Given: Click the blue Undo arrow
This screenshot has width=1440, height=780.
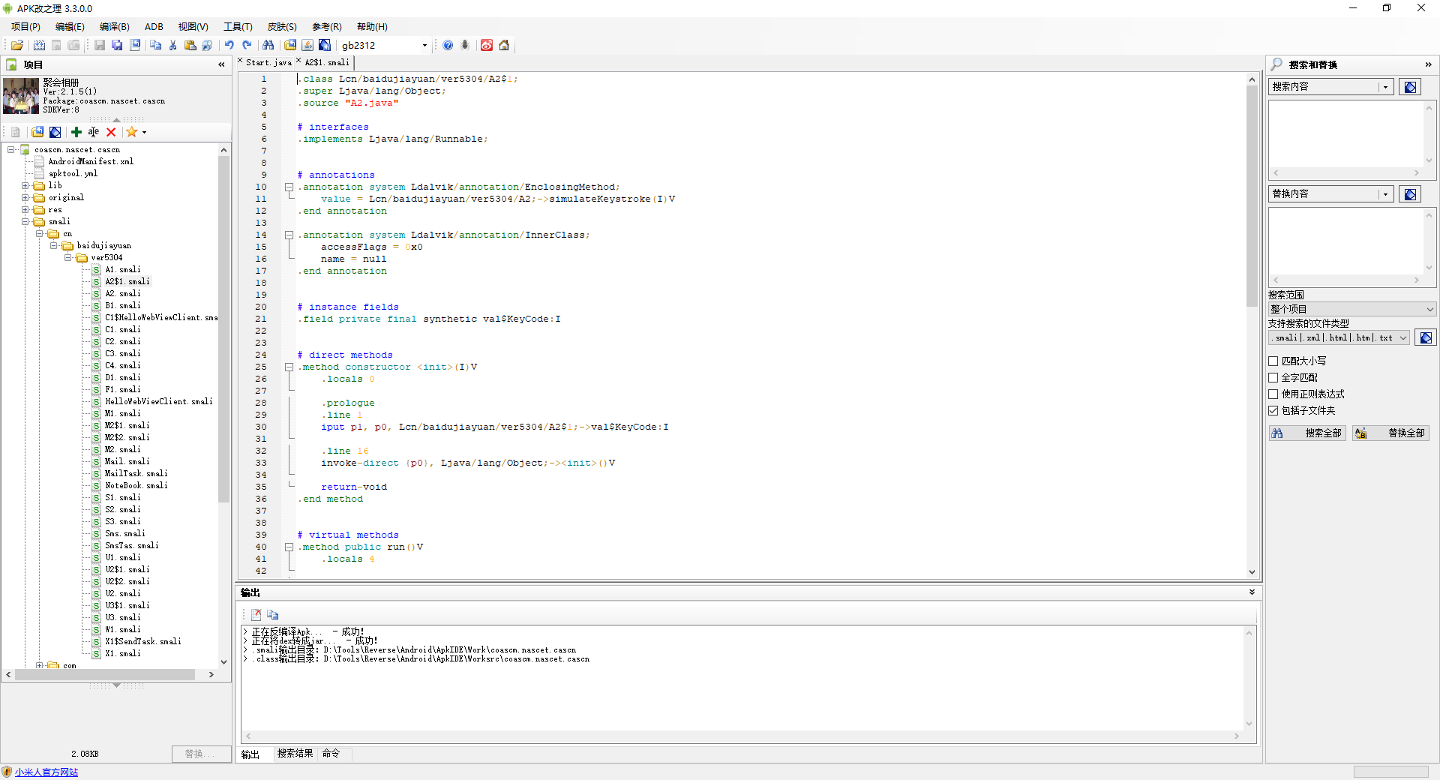Looking at the screenshot, I should pyautogui.click(x=229, y=45).
